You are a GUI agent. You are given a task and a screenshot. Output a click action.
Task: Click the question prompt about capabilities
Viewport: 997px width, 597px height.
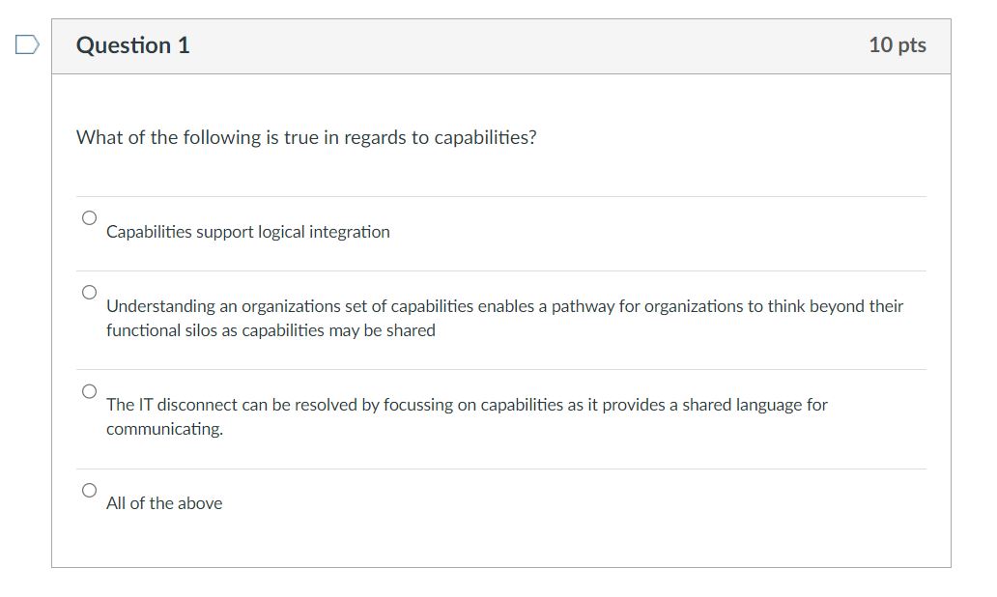click(x=305, y=137)
